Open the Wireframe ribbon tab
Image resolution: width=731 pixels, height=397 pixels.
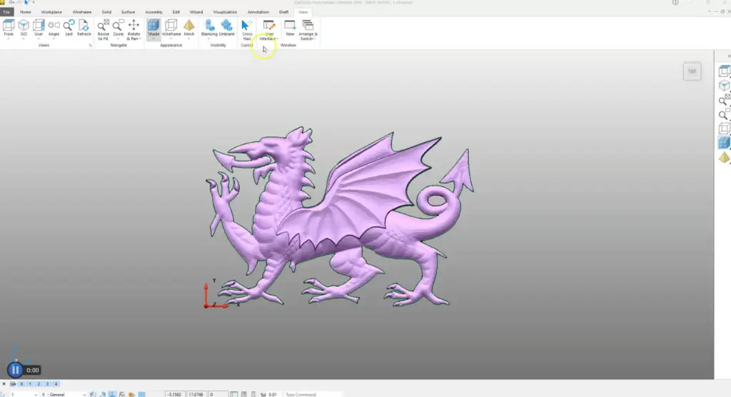82,12
